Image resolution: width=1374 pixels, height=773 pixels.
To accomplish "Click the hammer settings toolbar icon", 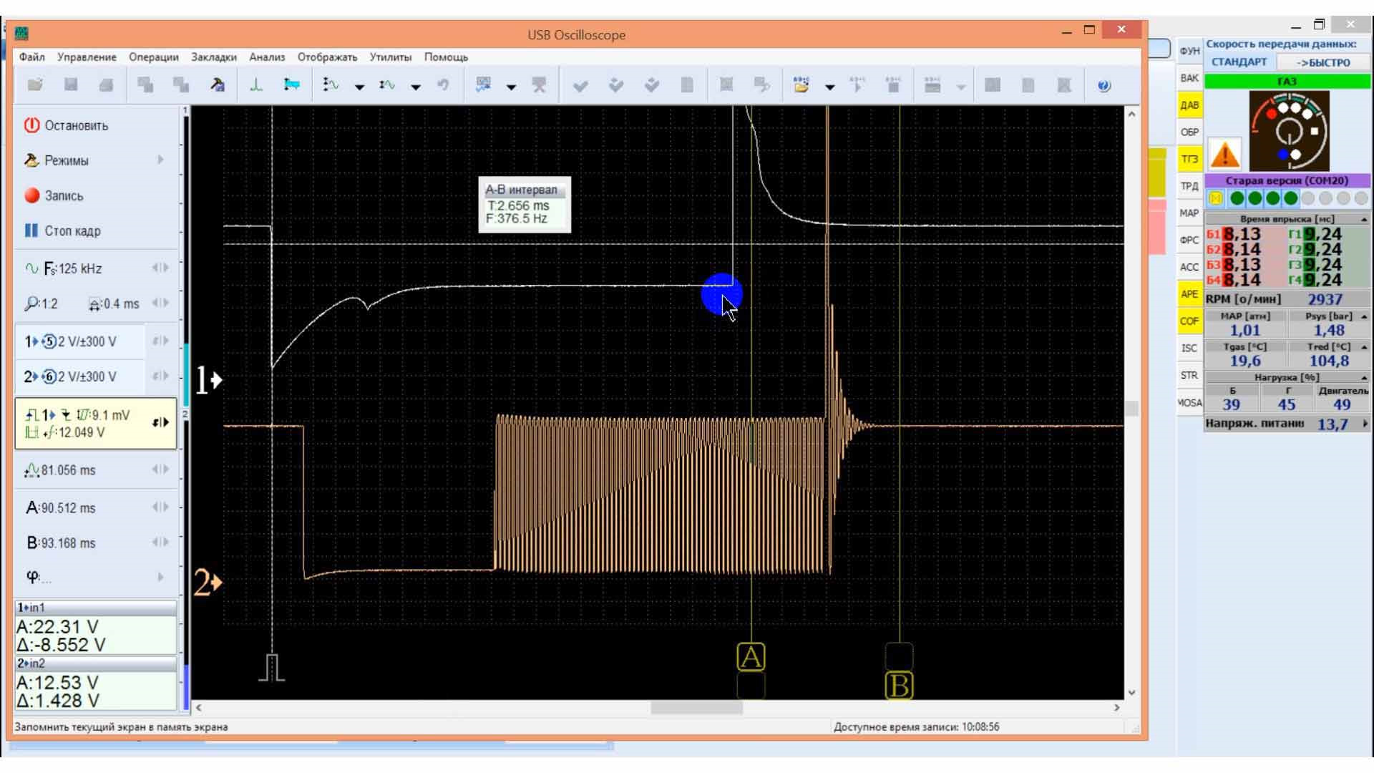I will [x=218, y=85].
